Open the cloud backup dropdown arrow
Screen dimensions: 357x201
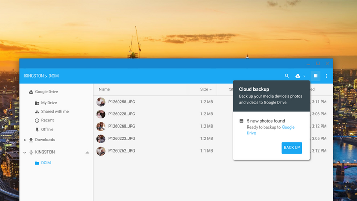pyautogui.click(x=304, y=76)
